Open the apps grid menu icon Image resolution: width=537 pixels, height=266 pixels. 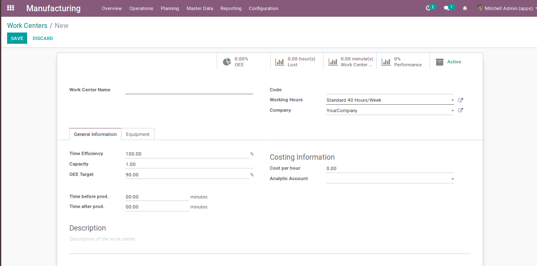coord(10,8)
